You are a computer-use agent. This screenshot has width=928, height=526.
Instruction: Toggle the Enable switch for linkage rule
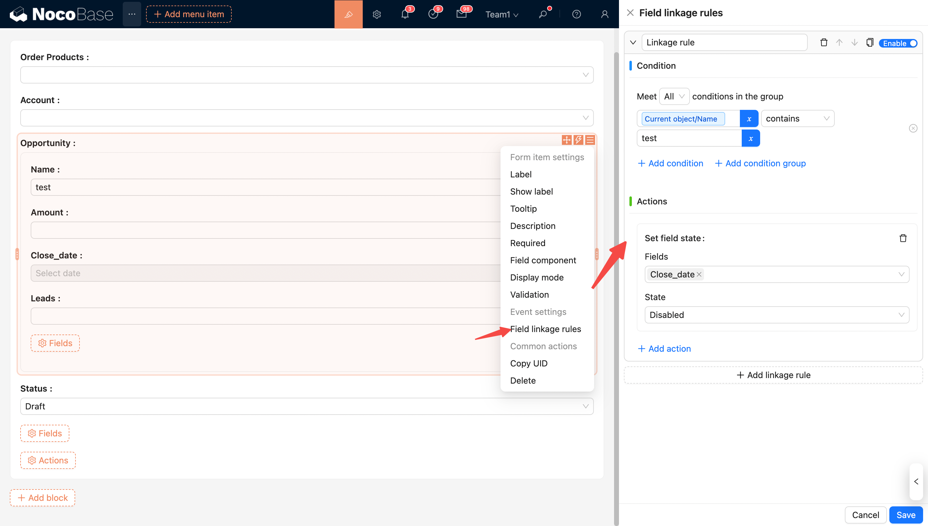pos(898,43)
